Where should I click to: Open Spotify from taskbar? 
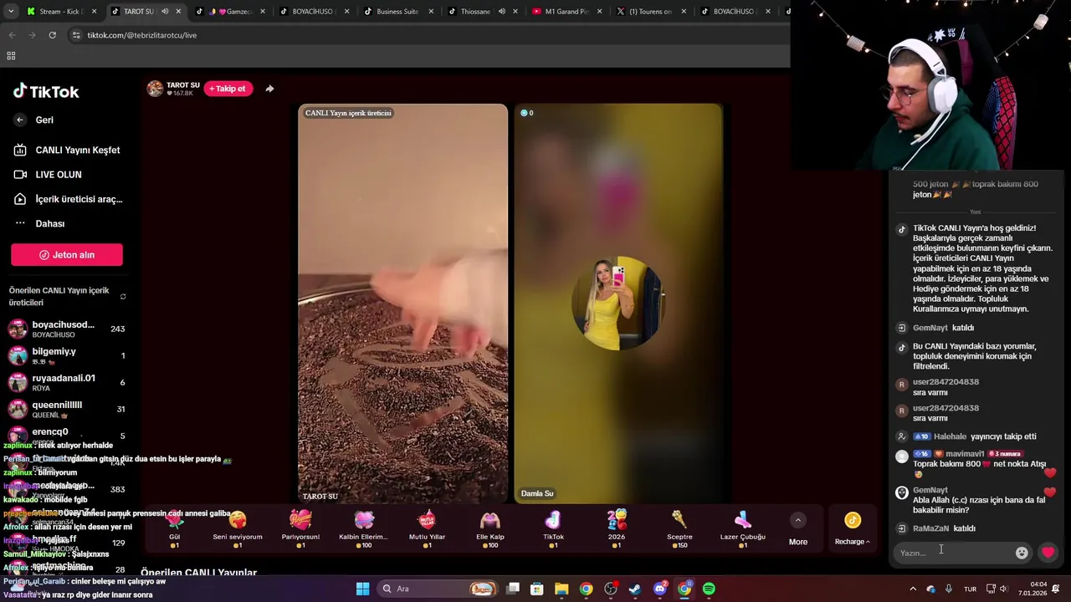coord(709,589)
